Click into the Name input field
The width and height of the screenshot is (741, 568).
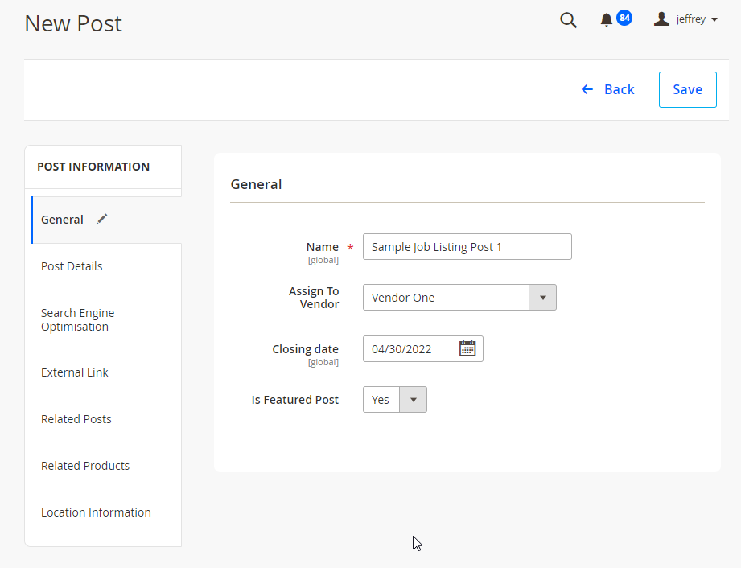click(x=467, y=247)
